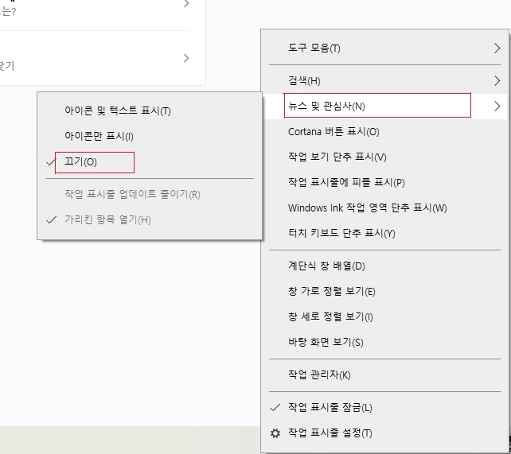Select 작업 보기 단추 표시(V)
This screenshot has width=511, height=454.
click(x=337, y=157)
